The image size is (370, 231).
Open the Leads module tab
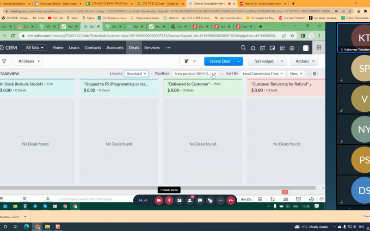pyautogui.click(x=74, y=48)
